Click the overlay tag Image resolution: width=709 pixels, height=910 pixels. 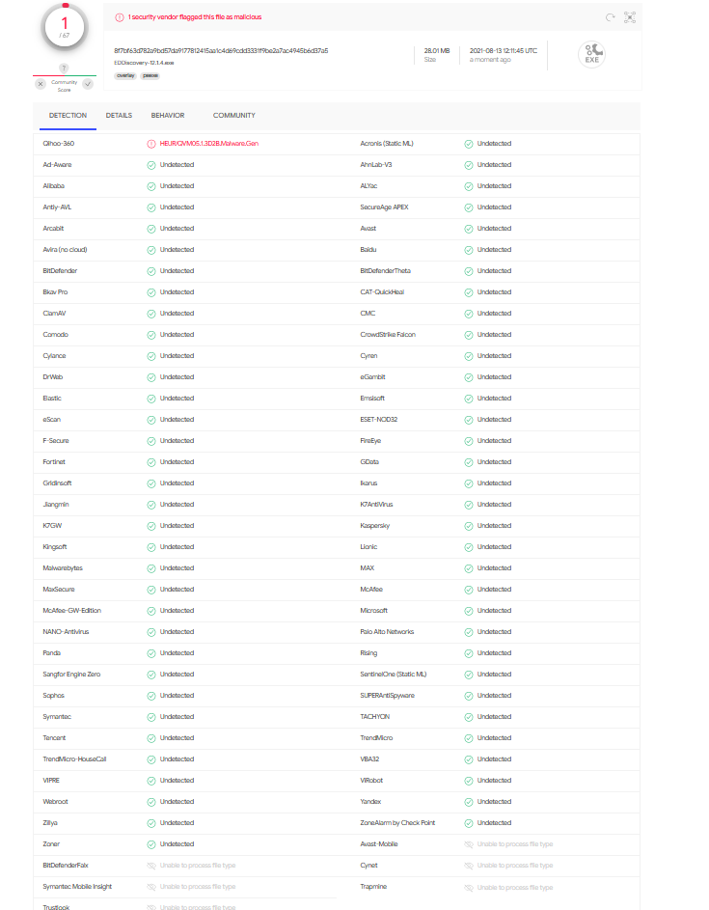point(126,74)
